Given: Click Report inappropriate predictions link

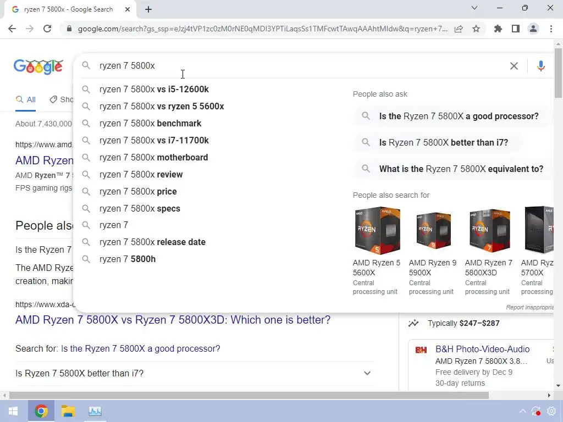Looking at the screenshot, I should pos(529,307).
